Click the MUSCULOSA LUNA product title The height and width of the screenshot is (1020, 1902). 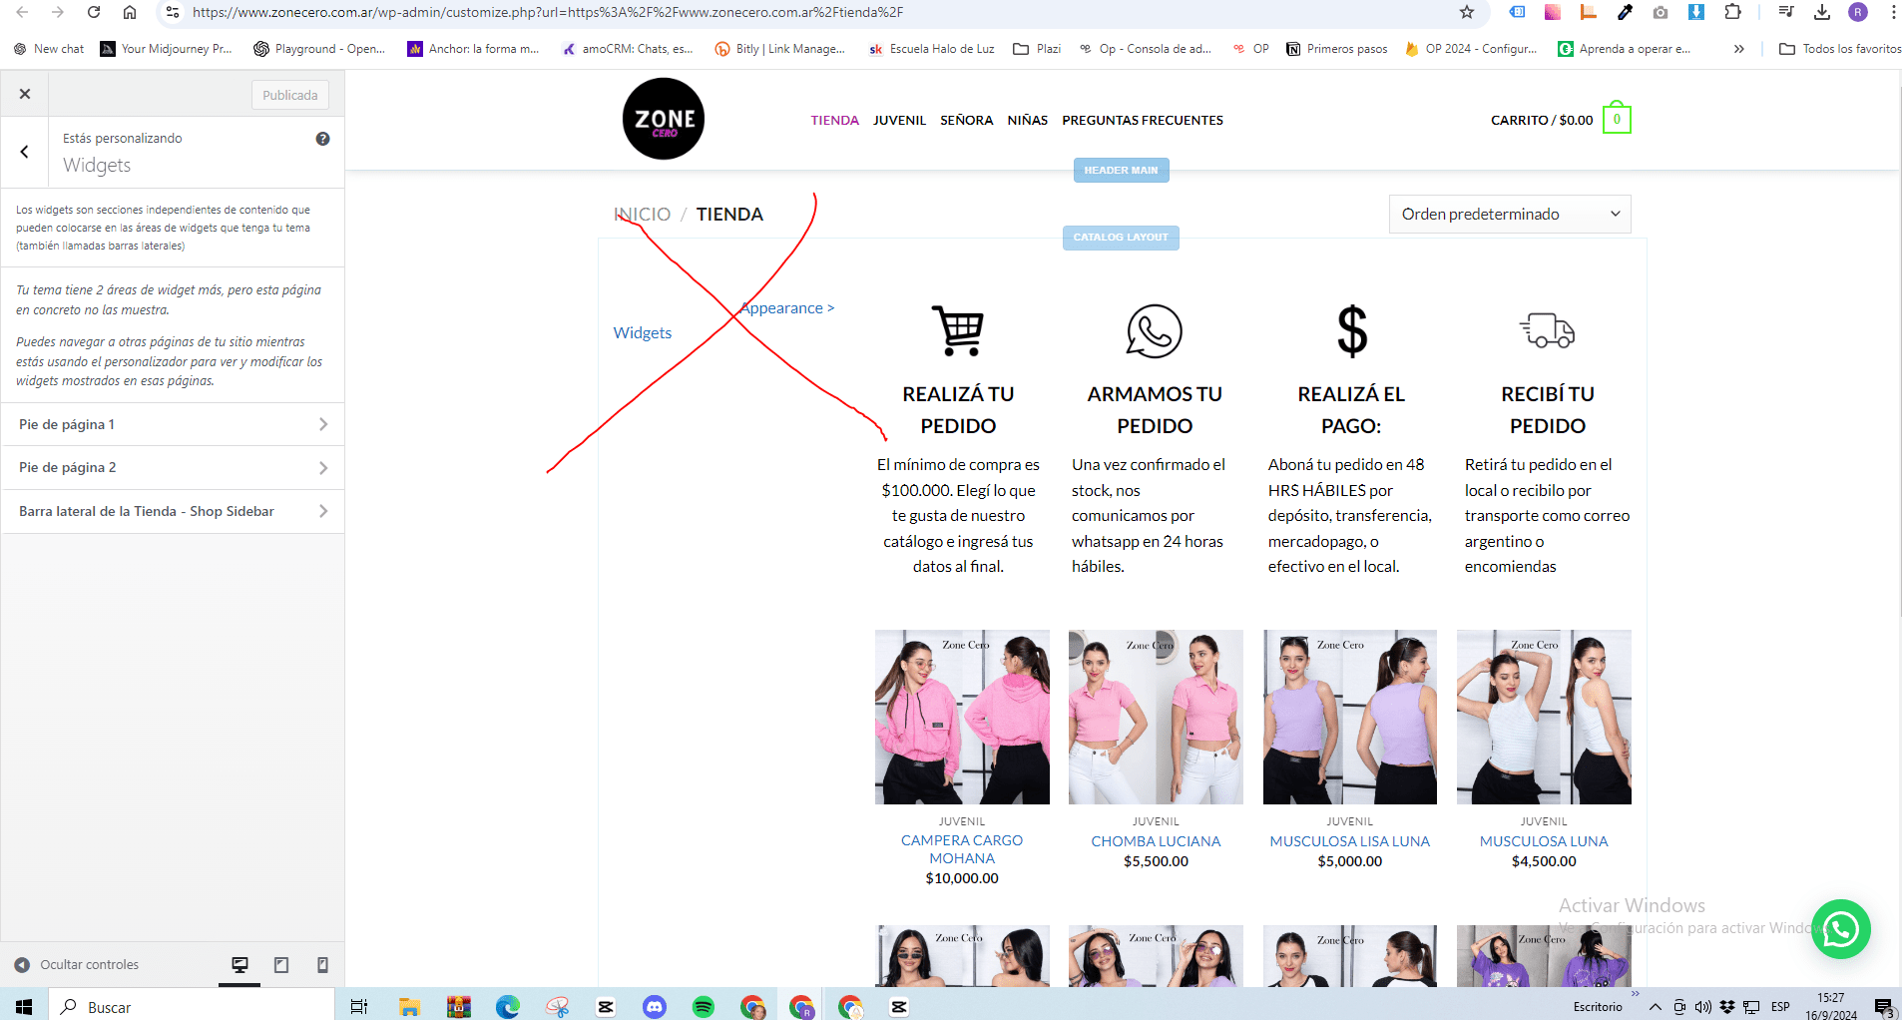pos(1544,841)
